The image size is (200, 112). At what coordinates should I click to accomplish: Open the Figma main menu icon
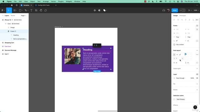(x=2, y=10)
